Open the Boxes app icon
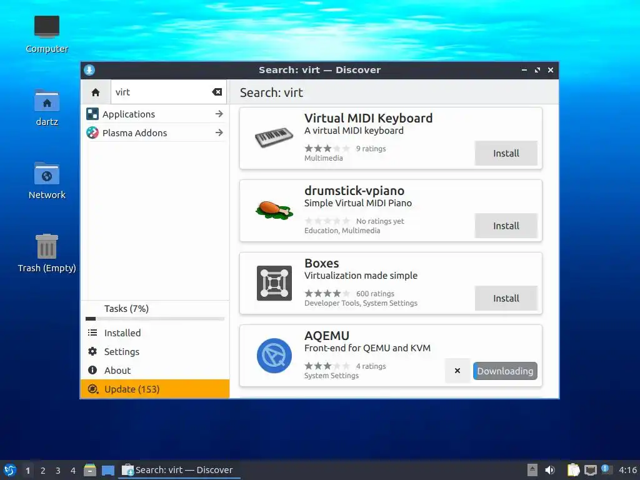 (x=274, y=283)
